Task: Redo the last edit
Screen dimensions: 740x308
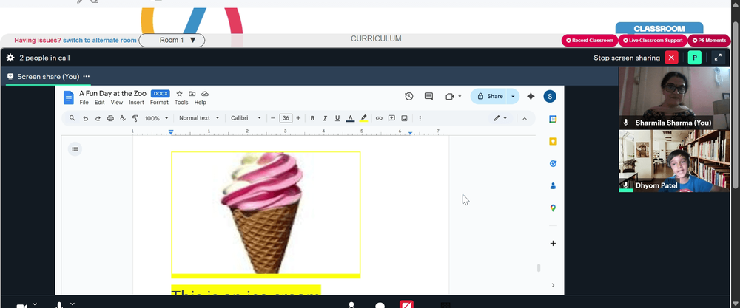Action: coord(98,118)
